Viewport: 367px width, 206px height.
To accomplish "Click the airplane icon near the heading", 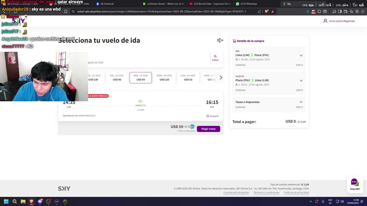I will click(x=220, y=40).
